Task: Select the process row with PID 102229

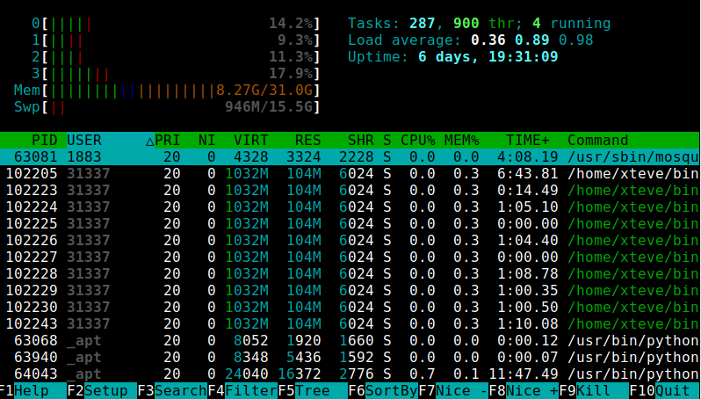Action: click(350, 291)
